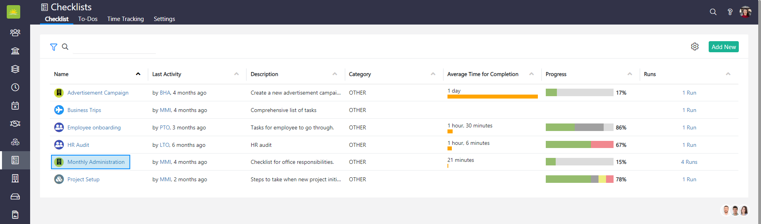Viewport: 761px width, 224px height.
Task: Sort by Last Activity column
Action: (236, 74)
